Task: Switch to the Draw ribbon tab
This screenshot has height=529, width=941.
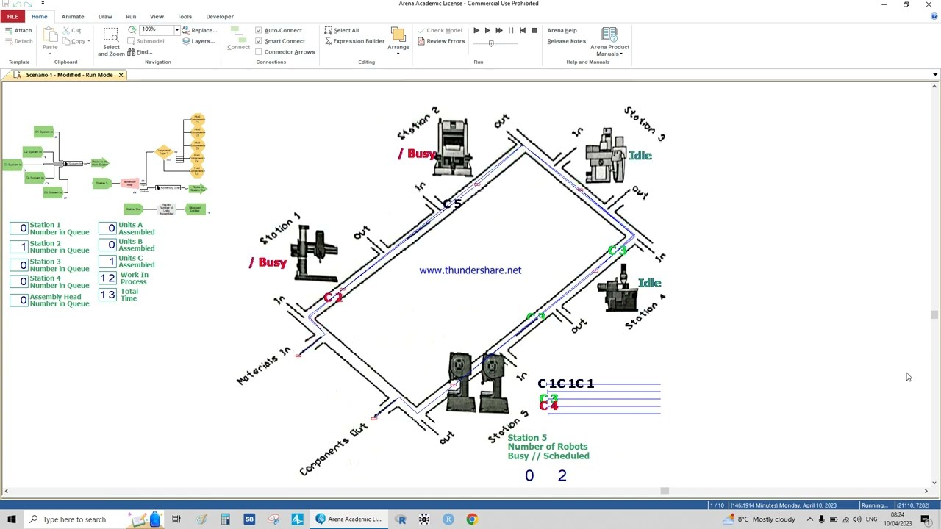Action: coord(105,16)
